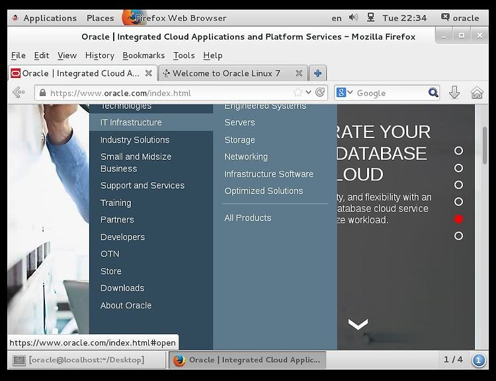Screen dimensions: 496x381
Task: Close the Welcome to Oracle Linux 7 tab
Action: (x=299, y=73)
